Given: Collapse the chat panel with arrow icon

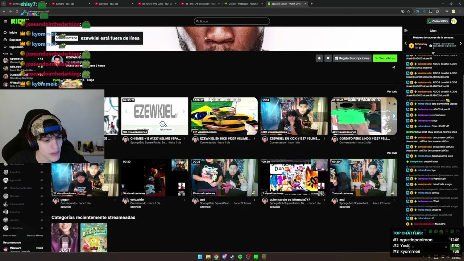Looking at the screenshot, I should point(406,31).
